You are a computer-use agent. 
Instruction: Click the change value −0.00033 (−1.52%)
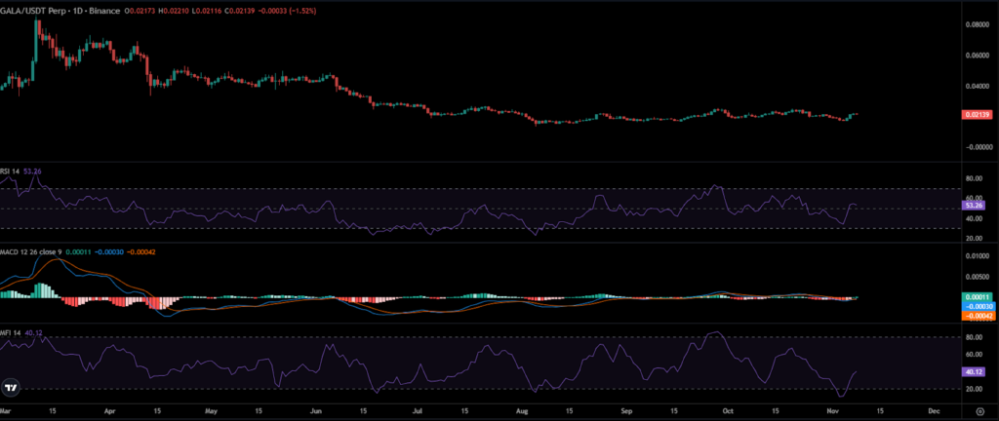click(x=286, y=12)
